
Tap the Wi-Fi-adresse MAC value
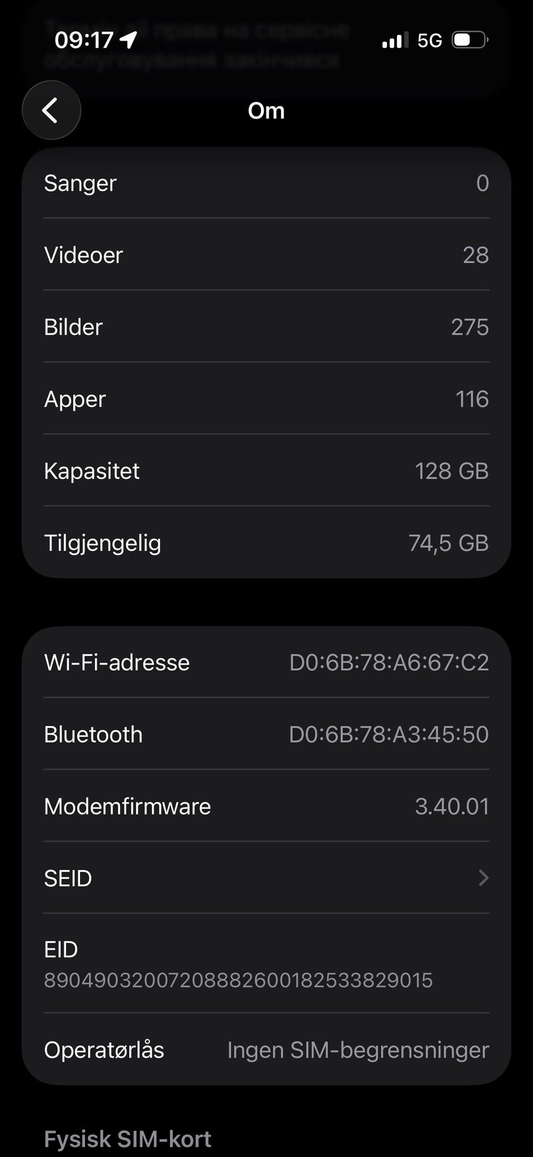389,663
